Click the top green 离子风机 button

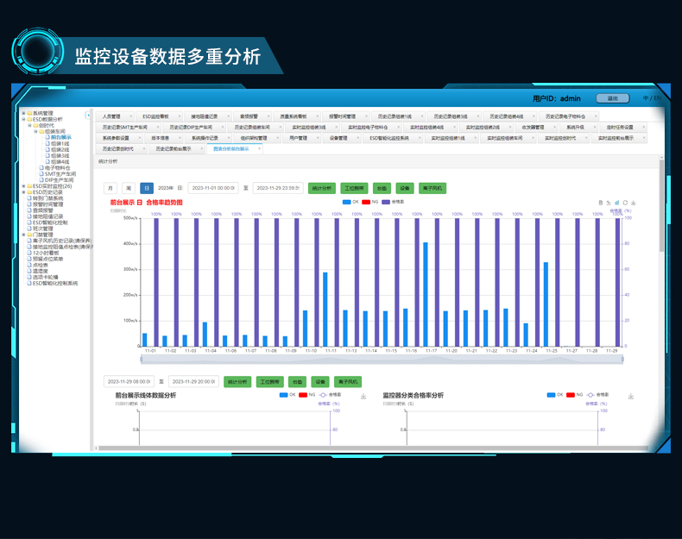tap(432, 187)
